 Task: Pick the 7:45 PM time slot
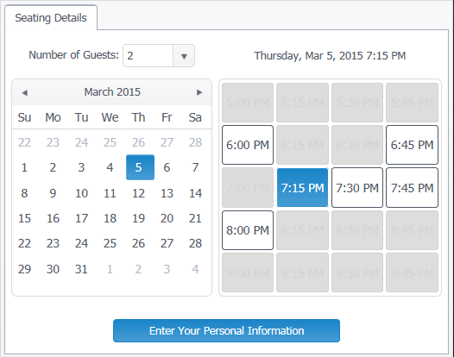412,188
